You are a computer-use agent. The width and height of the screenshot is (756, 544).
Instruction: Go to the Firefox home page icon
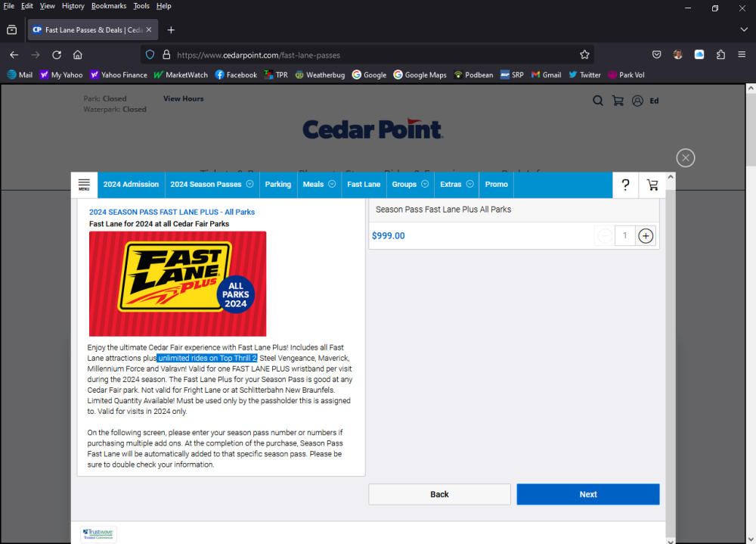coord(78,54)
